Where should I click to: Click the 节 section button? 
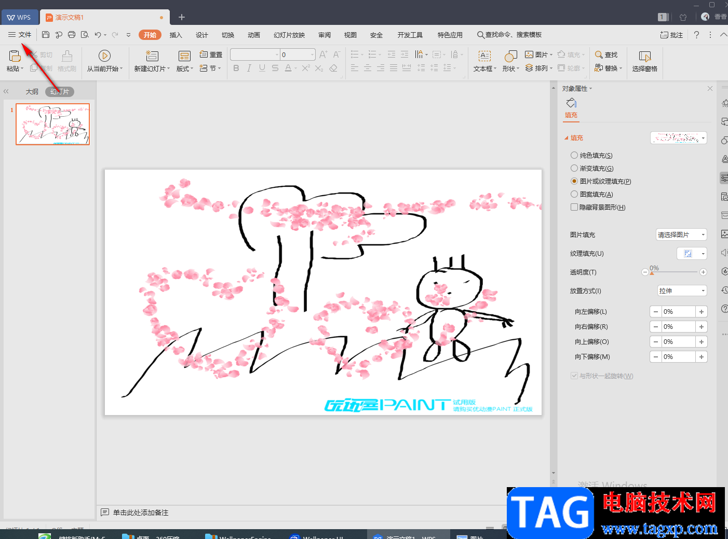[x=210, y=68]
